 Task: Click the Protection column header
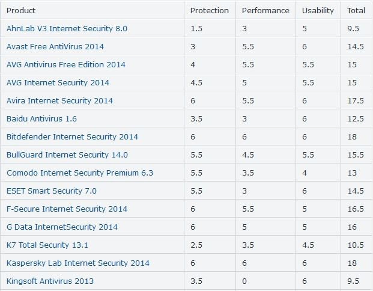click(210, 10)
